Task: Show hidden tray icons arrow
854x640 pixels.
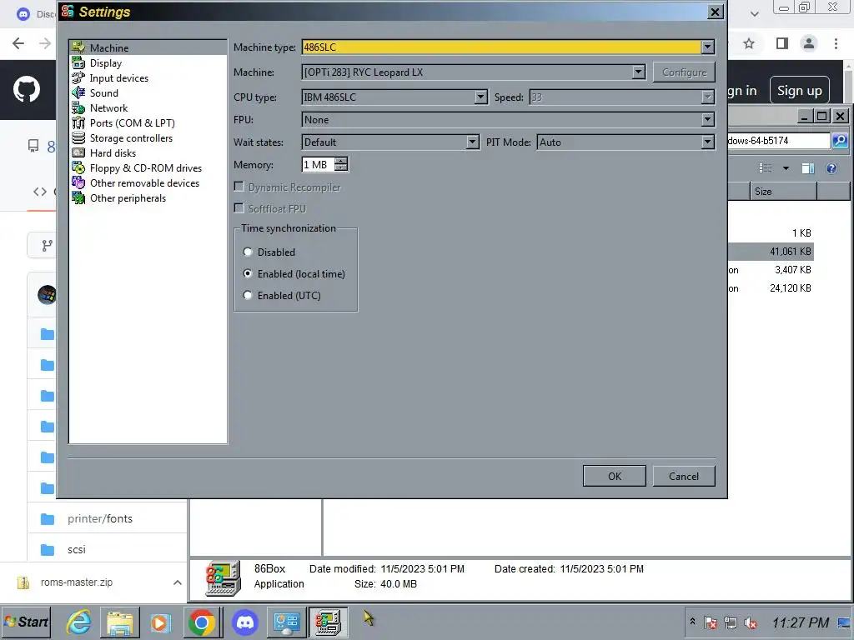Action: (692, 621)
